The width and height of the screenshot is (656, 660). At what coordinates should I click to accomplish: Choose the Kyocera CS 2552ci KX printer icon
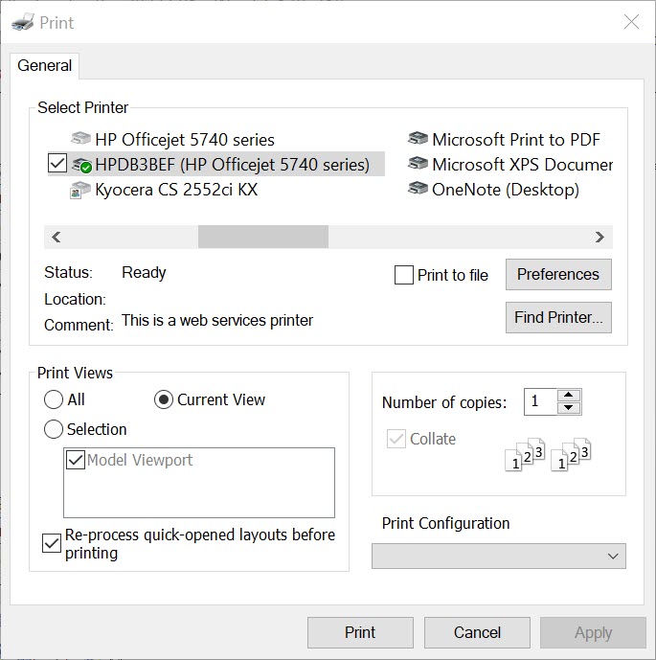coord(80,190)
